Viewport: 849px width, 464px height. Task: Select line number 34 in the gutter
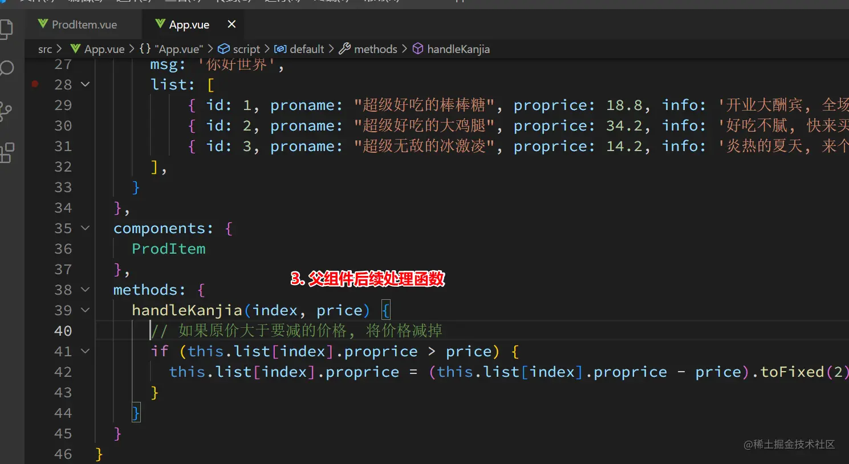point(63,207)
